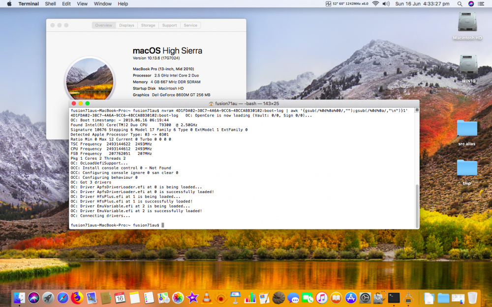
Task: Open Notification Center list icon
Action: (481, 4)
